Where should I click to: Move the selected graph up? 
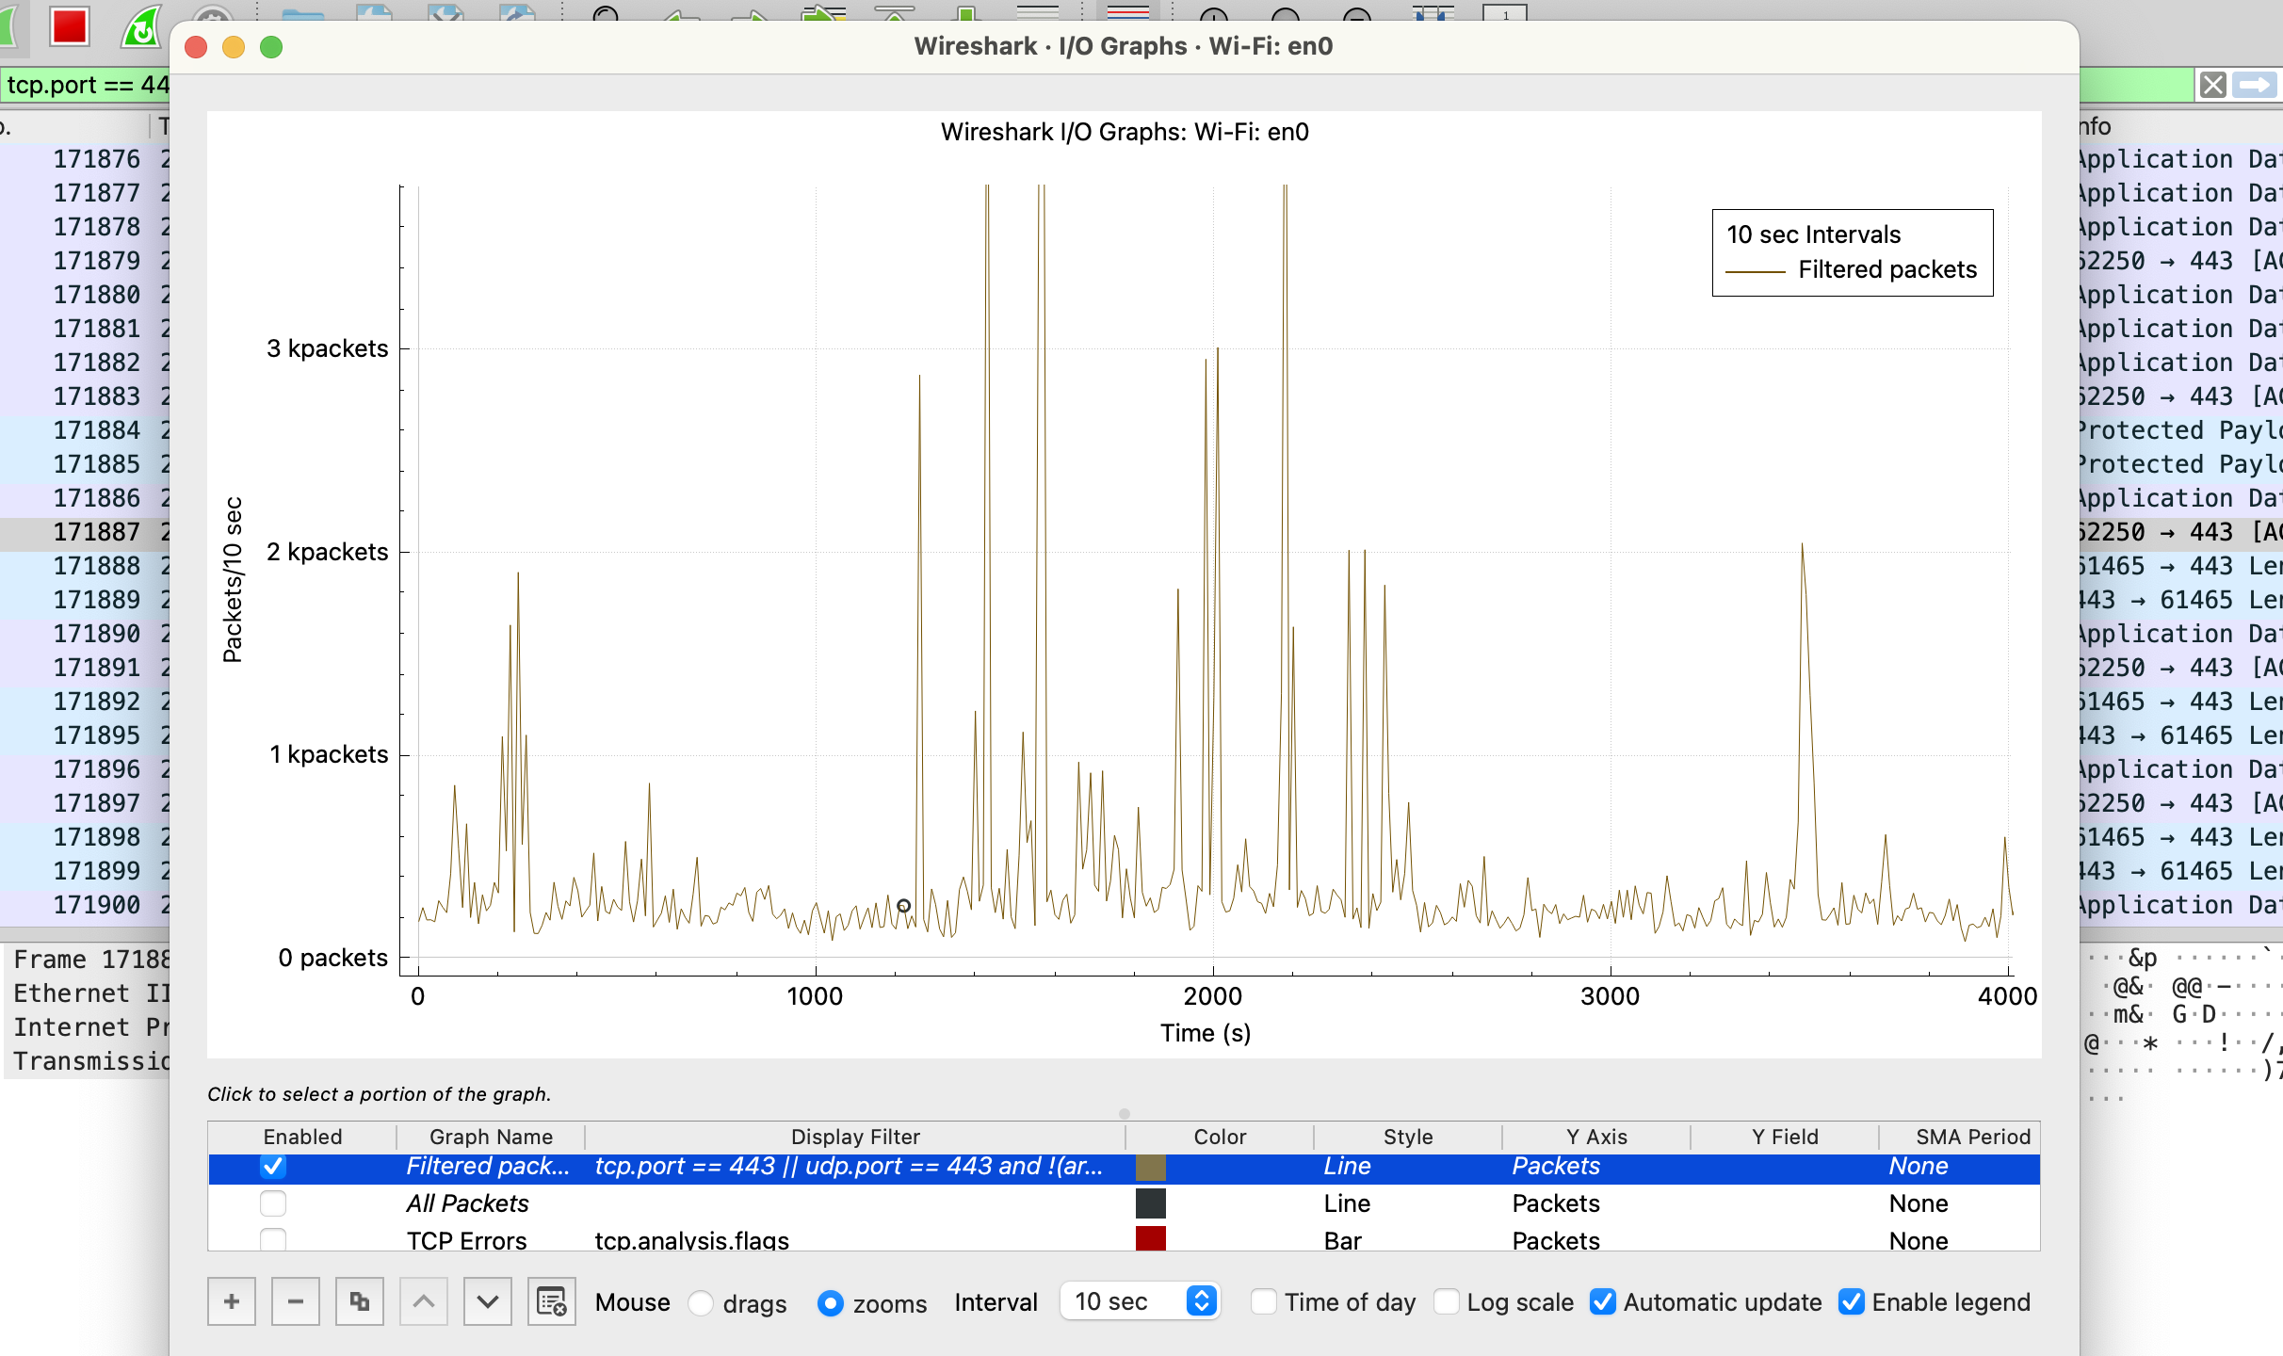(424, 1301)
